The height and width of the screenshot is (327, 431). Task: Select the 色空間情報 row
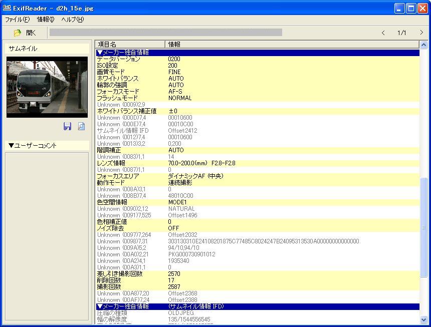click(258, 202)
